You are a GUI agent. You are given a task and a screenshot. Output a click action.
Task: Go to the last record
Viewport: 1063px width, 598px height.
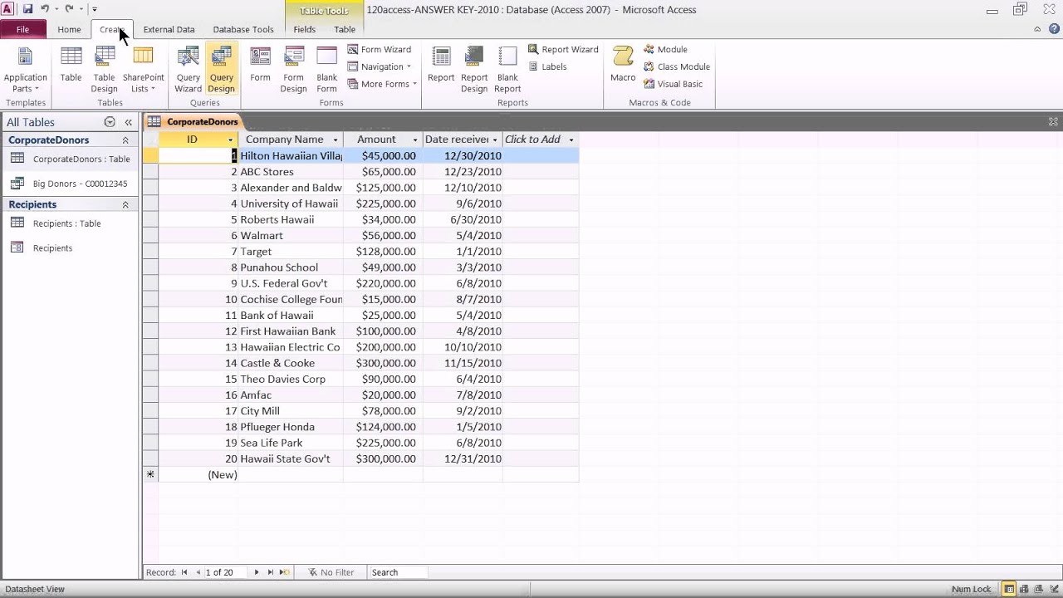coord(271,572)
